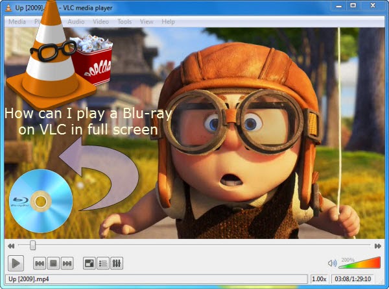Adjust the volume slider
The width and height of the screenshot is (389, 289).
(x=359, y=263)
